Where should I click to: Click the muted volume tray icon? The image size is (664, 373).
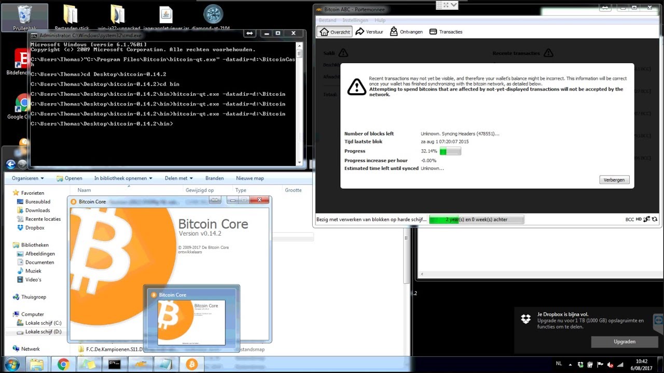tap(611, 365)
